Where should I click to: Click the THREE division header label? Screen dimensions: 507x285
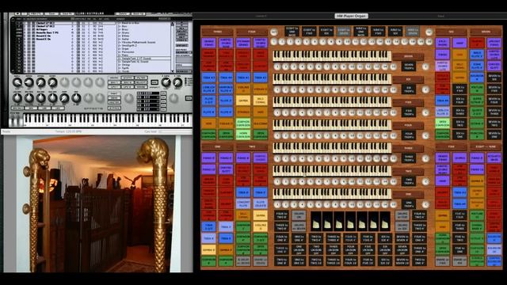point(217,32)
